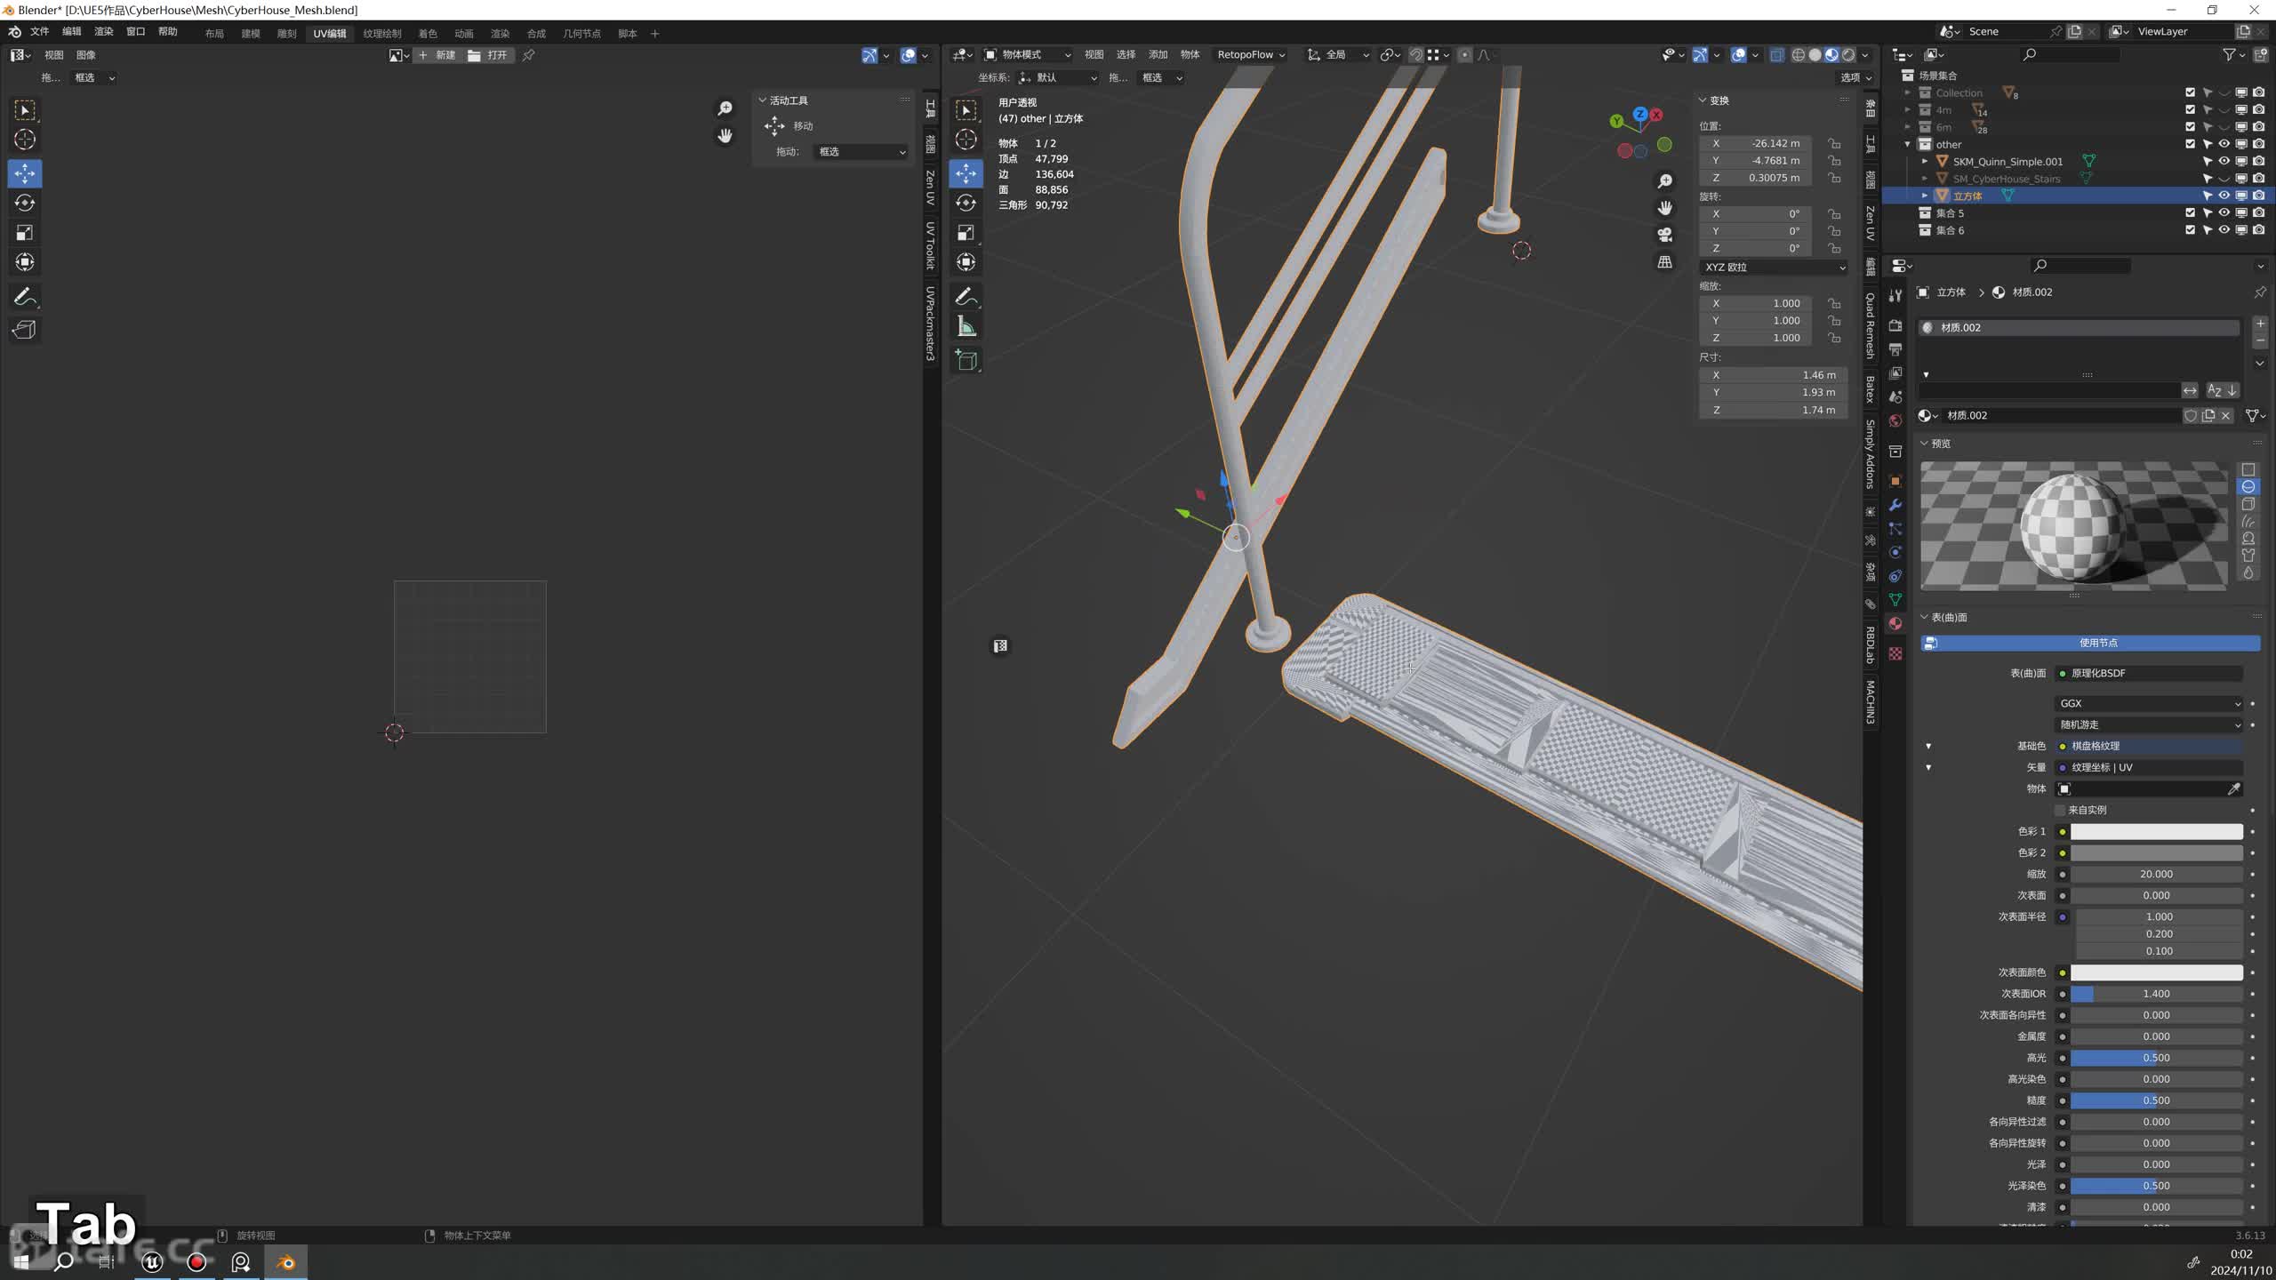This screenshot has width=2276, height=1280.
Task: Open the GGX distribution dropdown
Action: pyautogui.click(x=2150, y=703)
